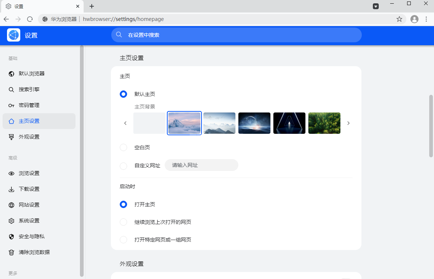This screenshot has height=279, width=434.
Task: Reload the page with the refresh icon
Action: point(30,19)
